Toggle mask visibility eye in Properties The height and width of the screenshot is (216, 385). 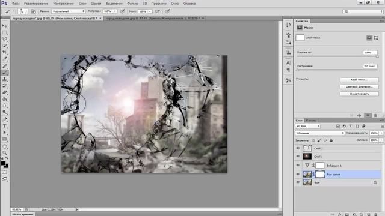368,115
